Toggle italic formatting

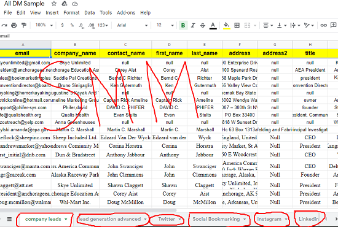point(193,25)
